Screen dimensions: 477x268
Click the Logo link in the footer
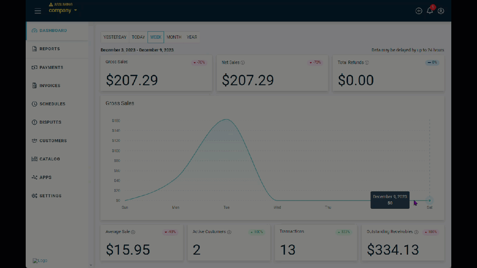(40, 261)
